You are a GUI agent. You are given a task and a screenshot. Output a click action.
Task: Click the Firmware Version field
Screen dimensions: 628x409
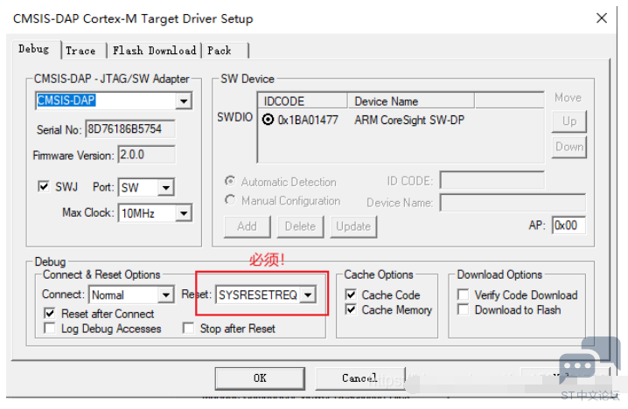147,155
